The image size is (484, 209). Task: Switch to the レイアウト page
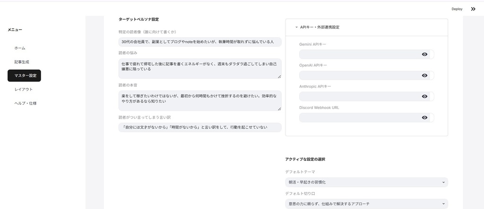24,89
